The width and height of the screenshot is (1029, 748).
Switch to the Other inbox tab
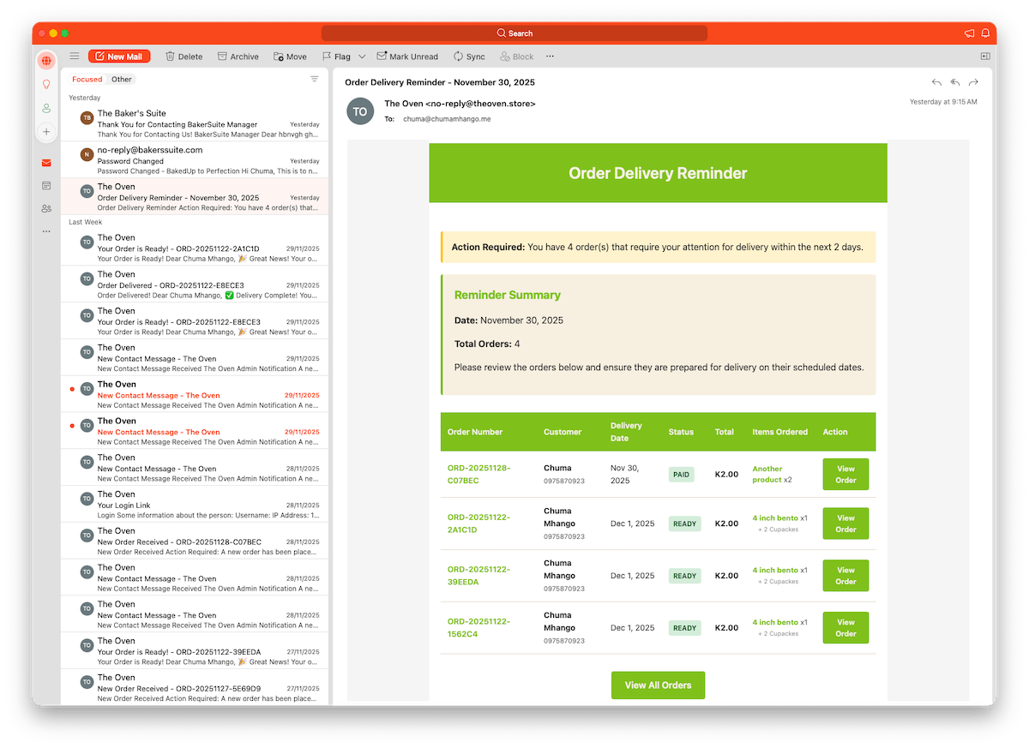pyautogui.click(x=122, y=80)
